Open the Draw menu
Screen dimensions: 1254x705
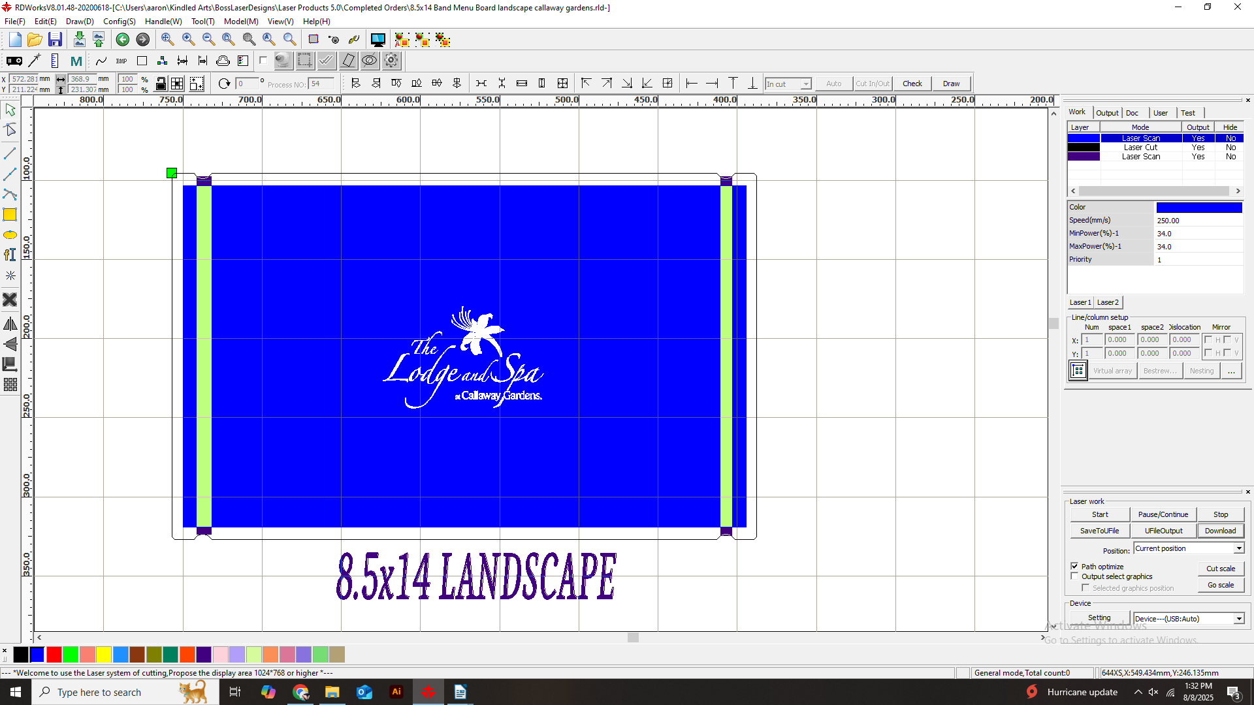pyautogui.click(x=80, y=22)
